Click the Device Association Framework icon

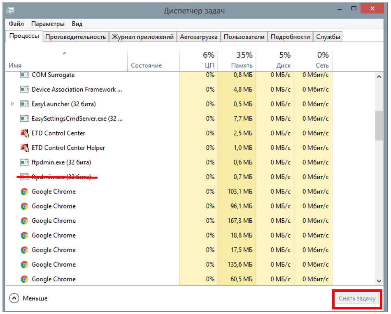point(24,89)
